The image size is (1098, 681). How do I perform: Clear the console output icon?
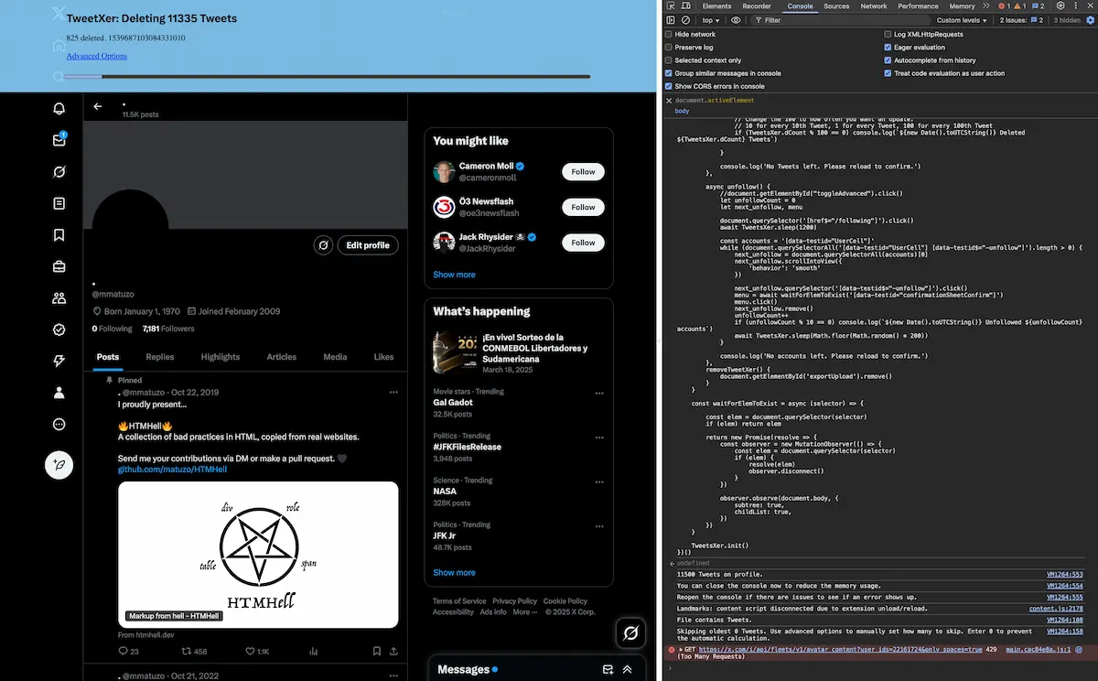coord(685,20)
